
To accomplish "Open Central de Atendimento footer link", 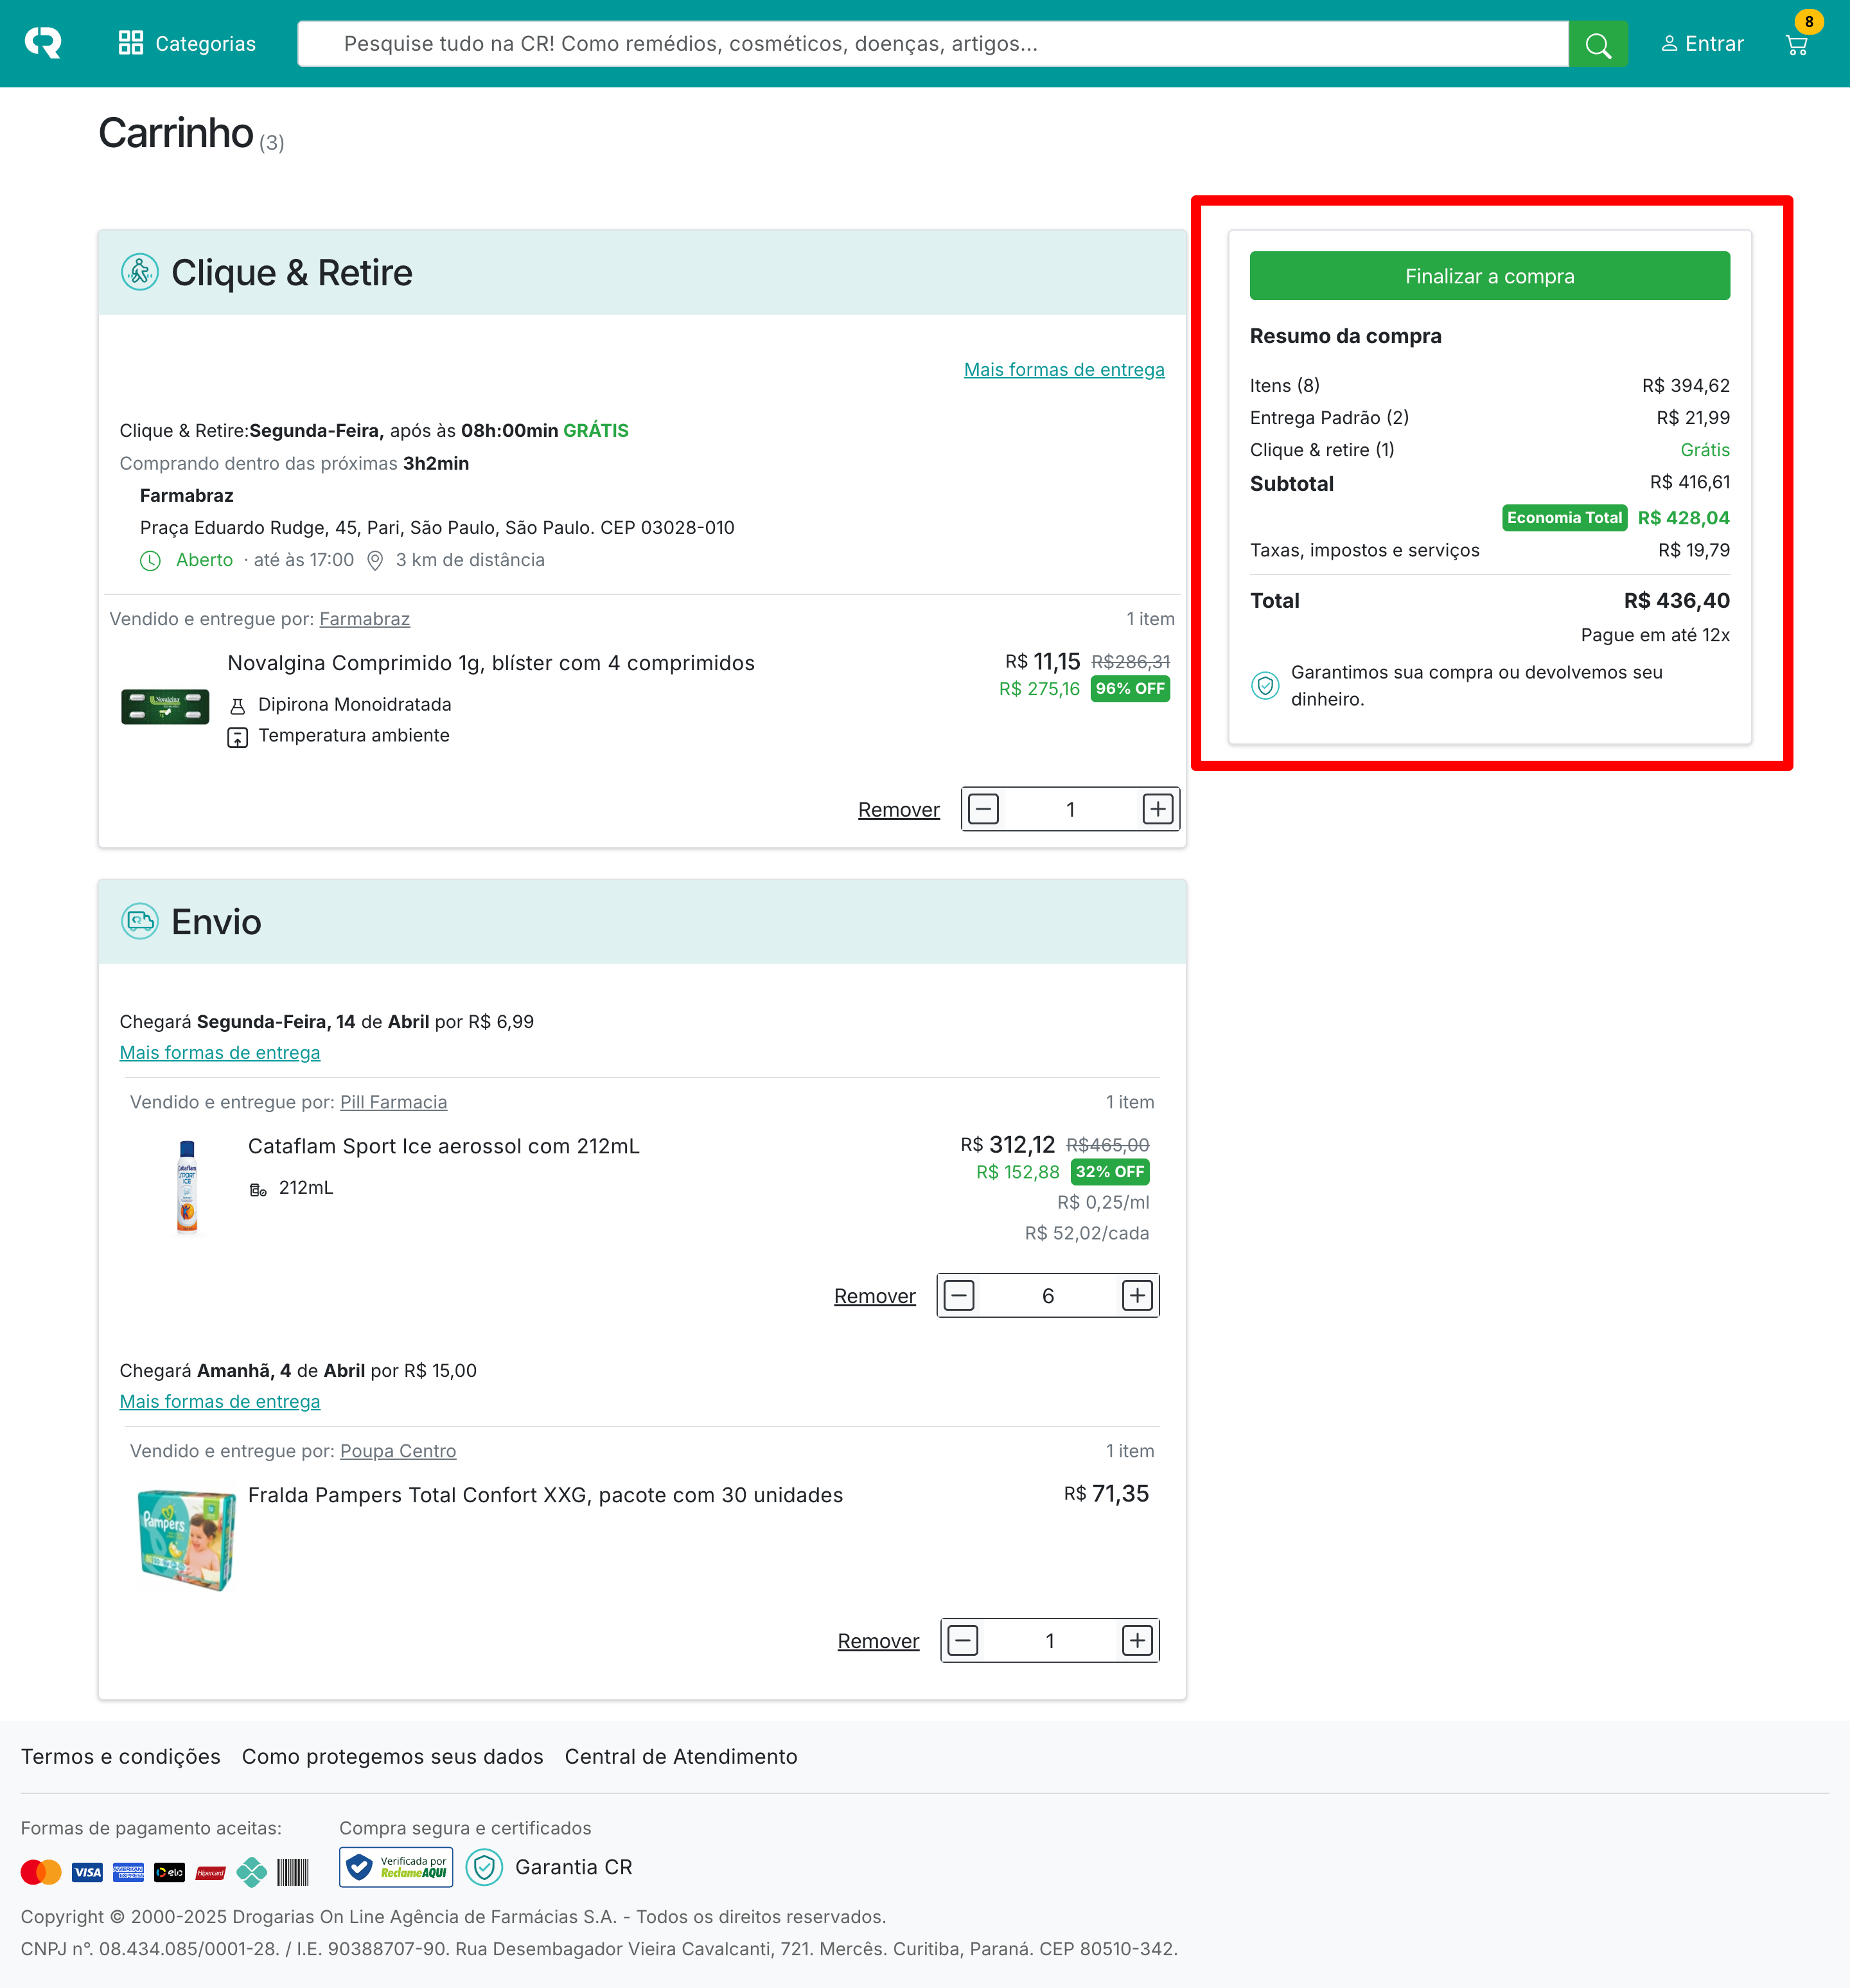I will pos(681,1756).
